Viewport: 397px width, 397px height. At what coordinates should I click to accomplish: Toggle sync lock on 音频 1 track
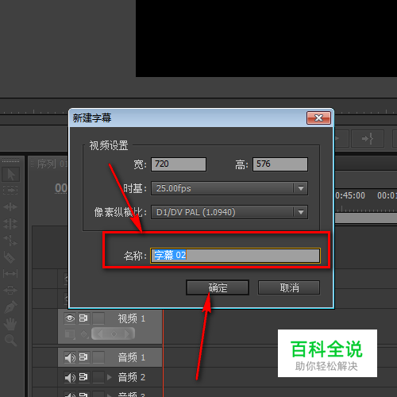coord(83,357)
